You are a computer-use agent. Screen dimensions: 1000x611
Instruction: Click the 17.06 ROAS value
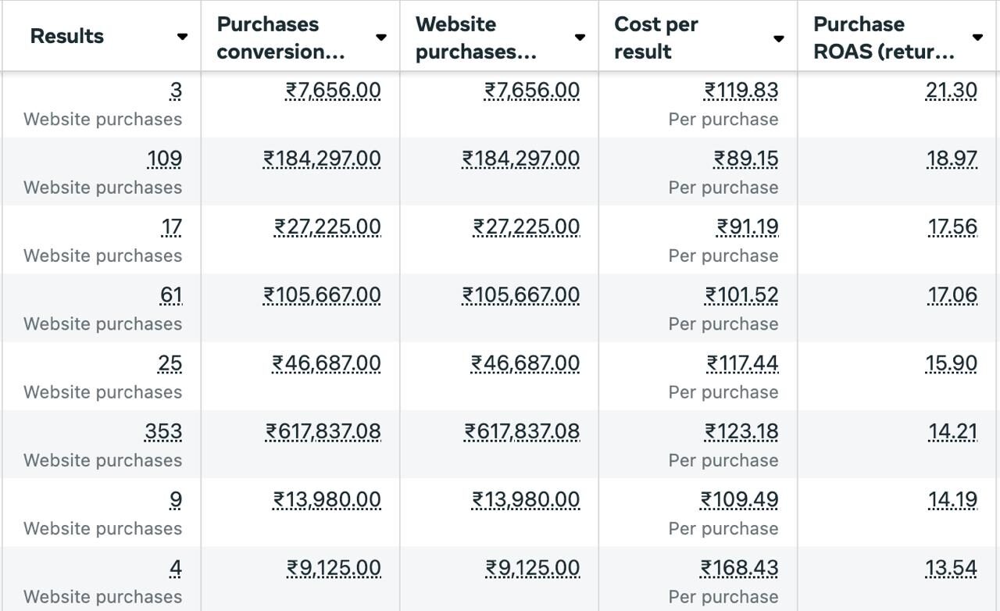coord(952,295)
